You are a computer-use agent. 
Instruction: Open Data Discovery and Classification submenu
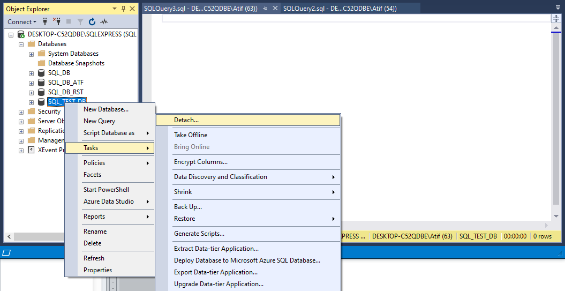(x=248, y=177)
